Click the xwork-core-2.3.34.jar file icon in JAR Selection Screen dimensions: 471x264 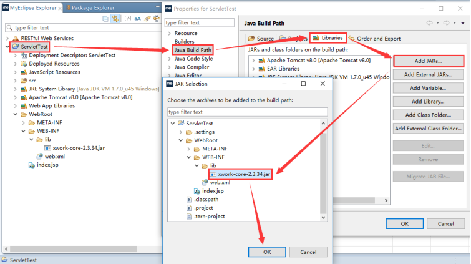click(x=213, y=174)
